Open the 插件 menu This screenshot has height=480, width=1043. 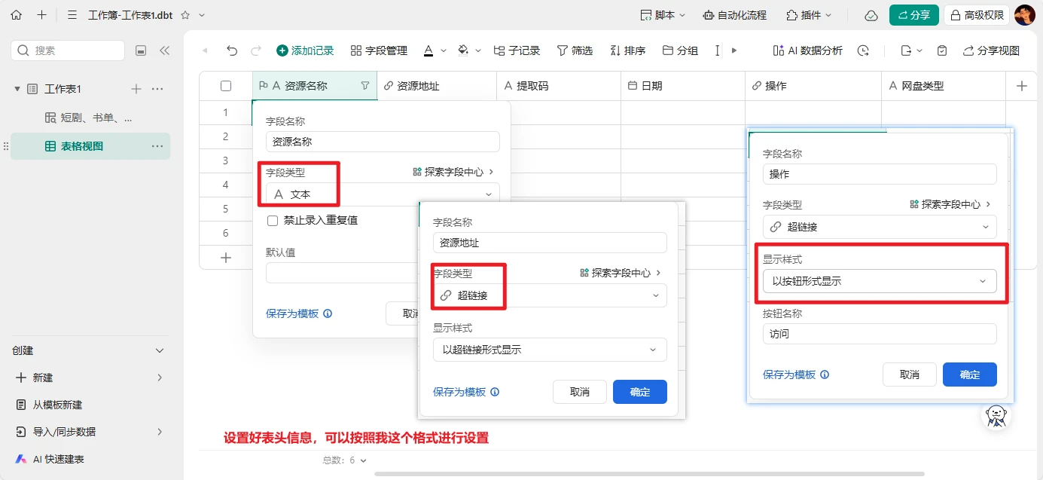(809, 15)
